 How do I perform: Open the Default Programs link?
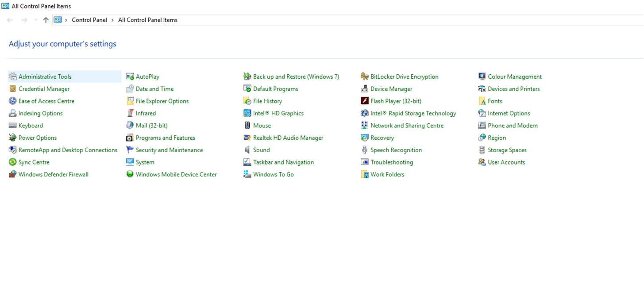[x=276, y=89]
